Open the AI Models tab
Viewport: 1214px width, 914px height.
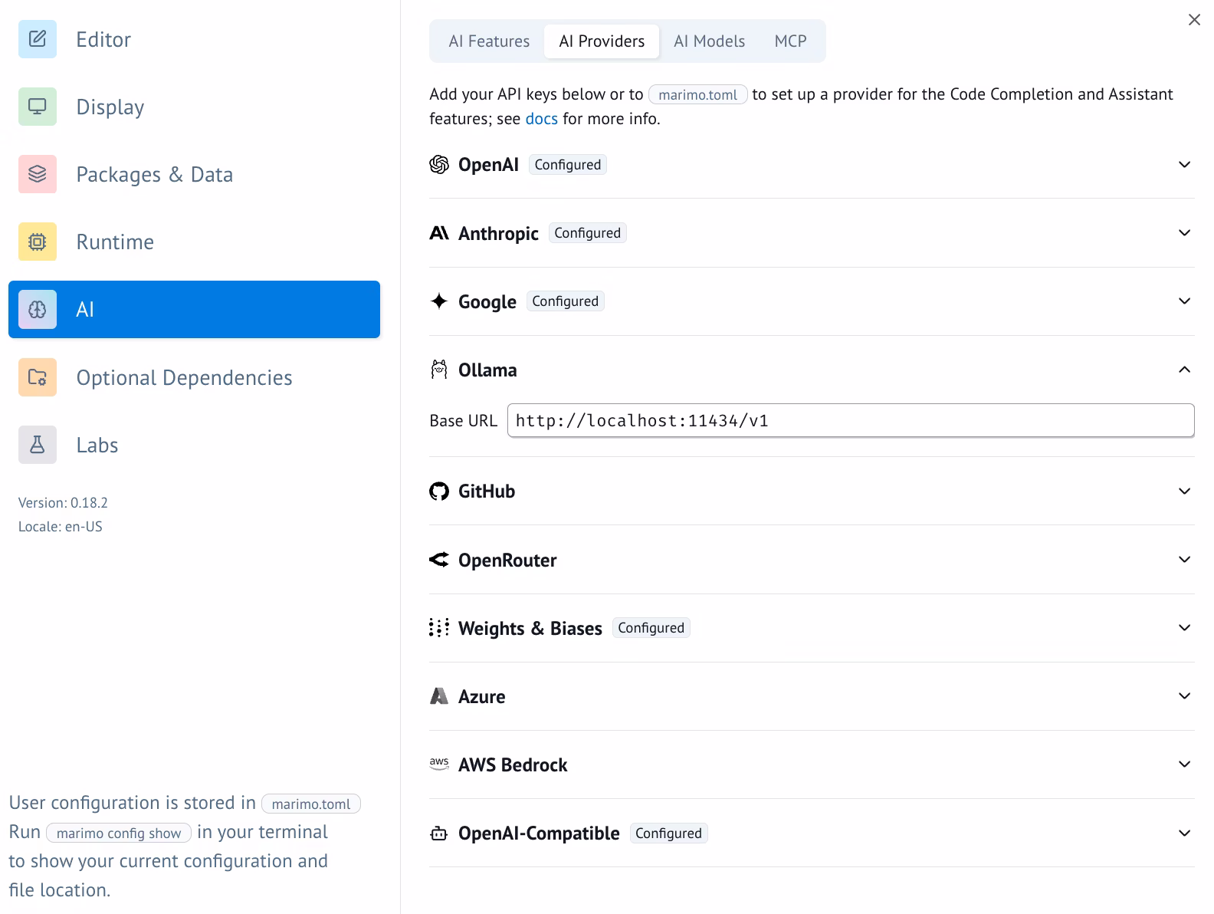click(709, 41)
